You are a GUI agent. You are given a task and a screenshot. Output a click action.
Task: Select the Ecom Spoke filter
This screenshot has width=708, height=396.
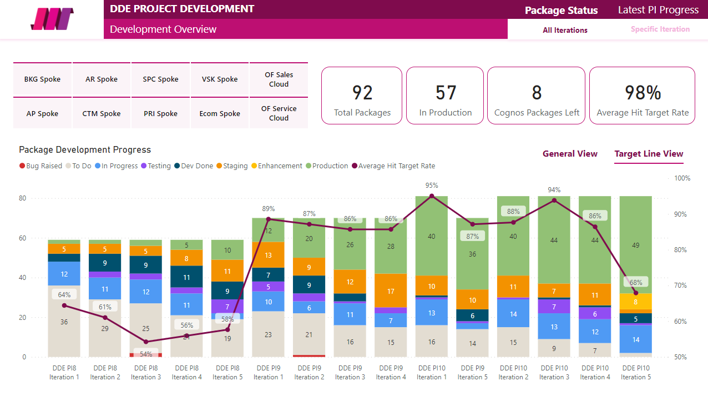tap(220, 113)
